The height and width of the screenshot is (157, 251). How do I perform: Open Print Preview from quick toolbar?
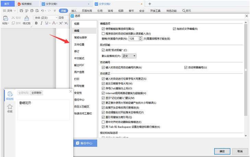(x=37, y=11)
